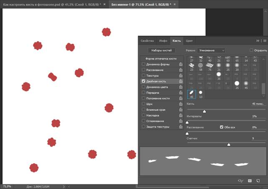268x189 pixels.
Task: Tick the Передача checkbox
Action: 144,93
